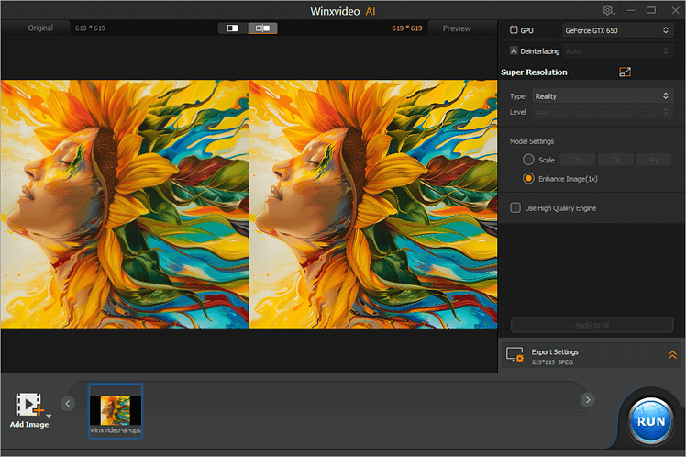Click the Super Resolution enhance icon
686x457 pixels.
coord(625,72)
